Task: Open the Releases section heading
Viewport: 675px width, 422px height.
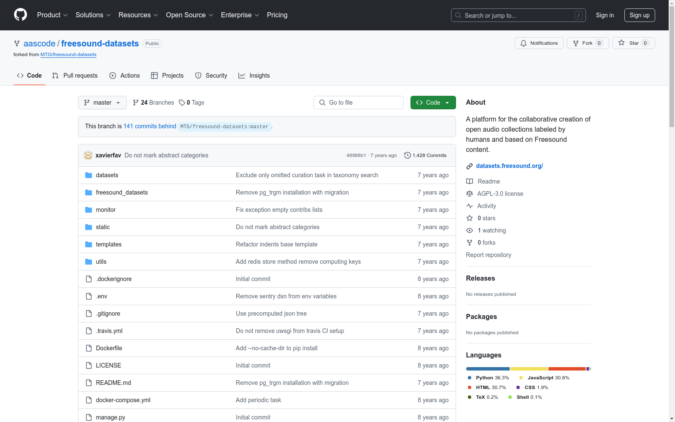Action: [481, 279]
